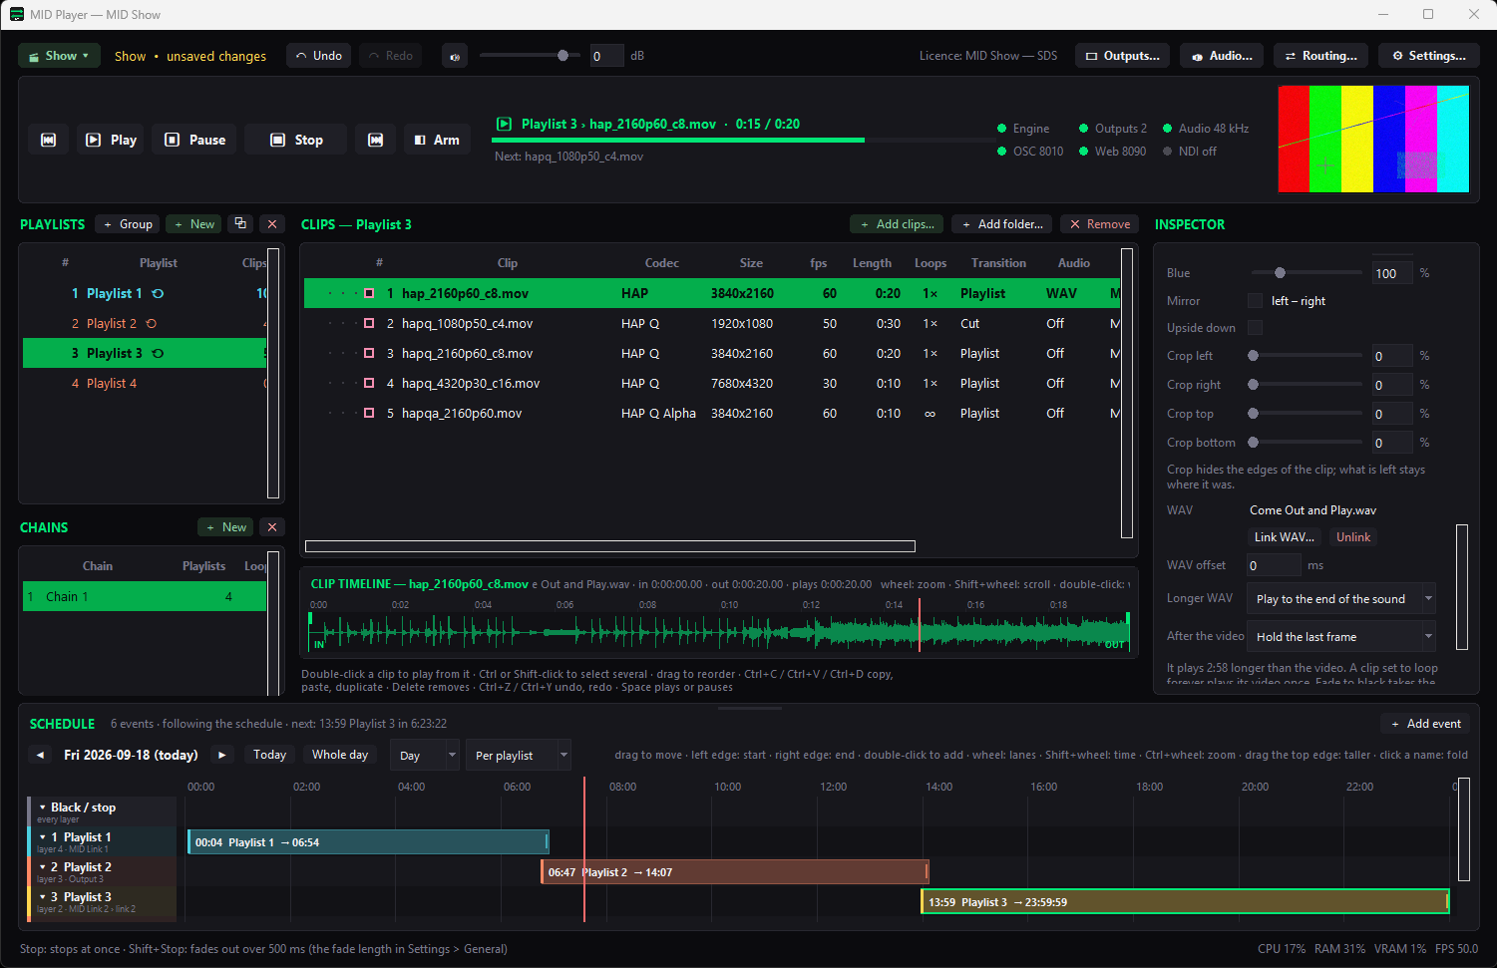Click Add clips button
Image resolution: width=1497 pixels, height=968 pixels.
[x=897, y=224]
